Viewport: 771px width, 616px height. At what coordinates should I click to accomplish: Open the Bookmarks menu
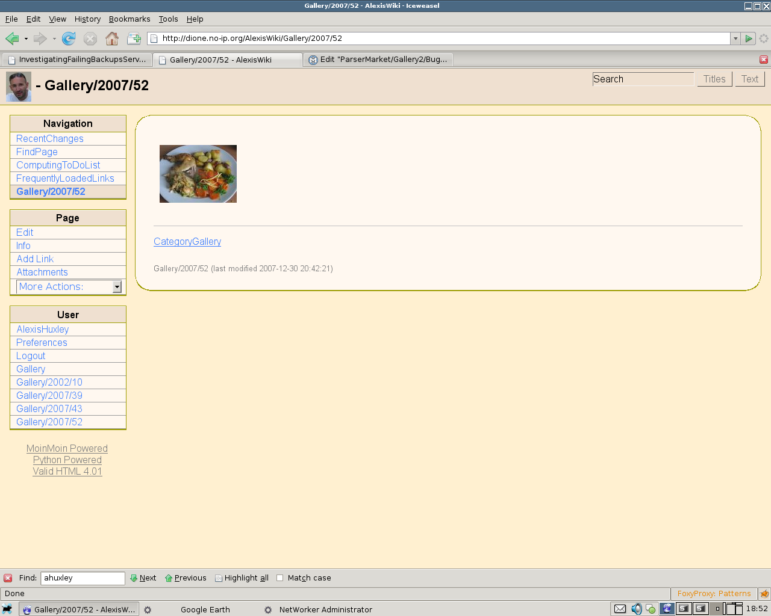130,19
